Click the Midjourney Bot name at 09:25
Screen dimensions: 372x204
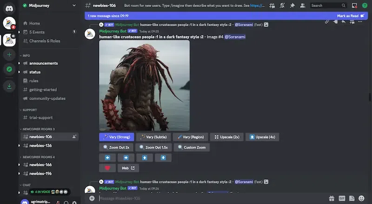113,31
